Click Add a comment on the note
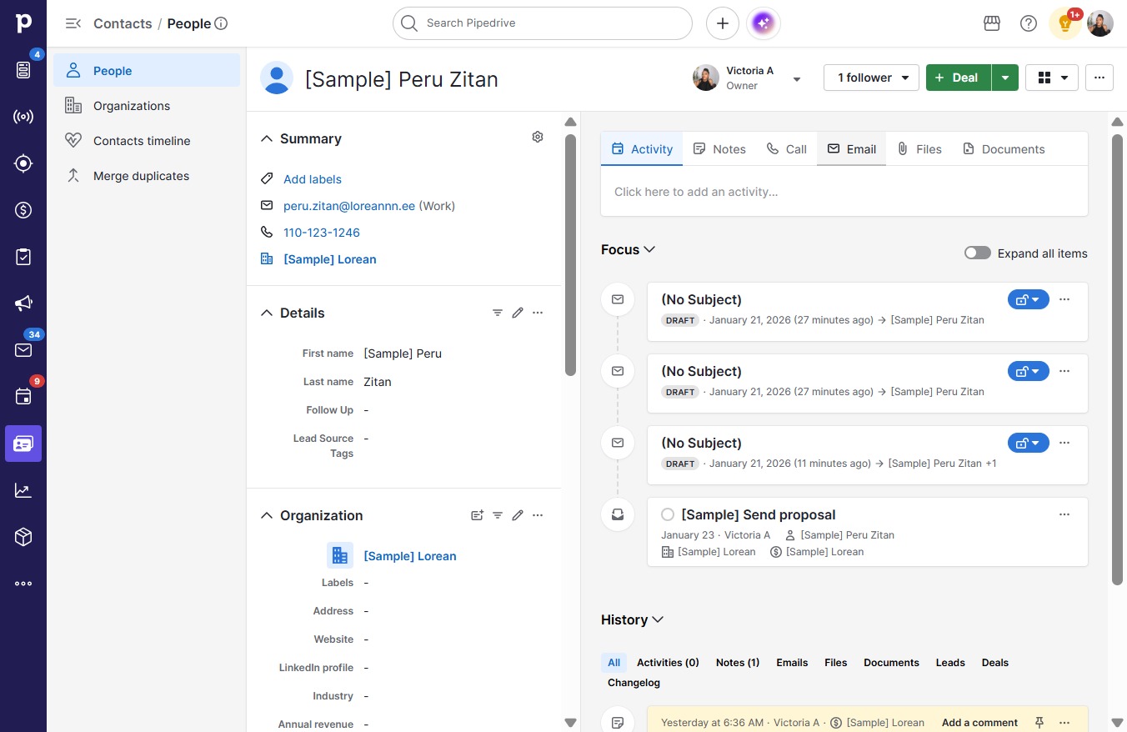1127x732 pixels. (x=979, y=723)
